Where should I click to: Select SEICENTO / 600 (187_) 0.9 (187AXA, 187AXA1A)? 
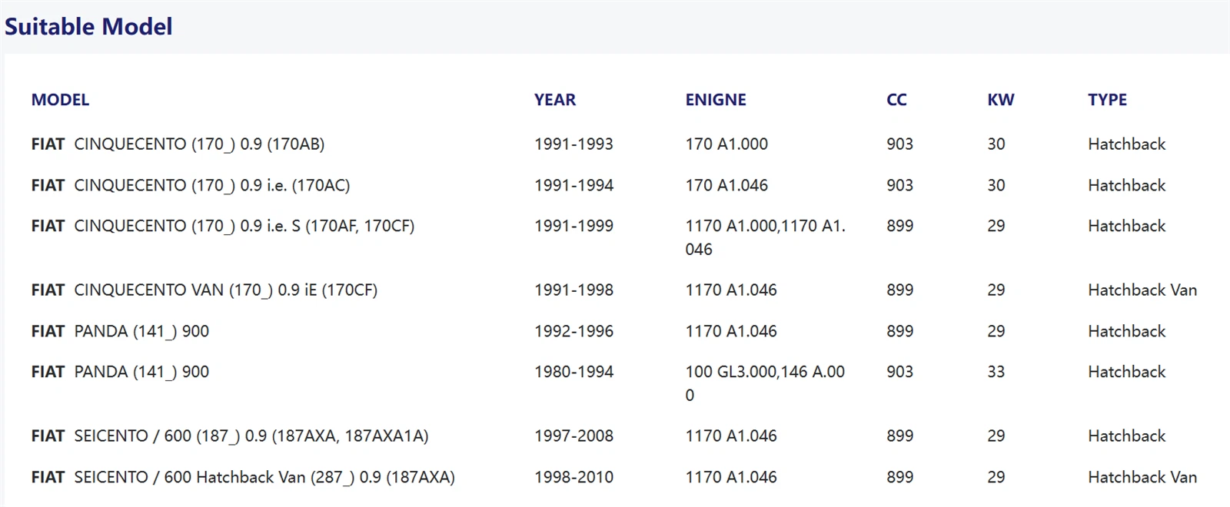tap(230, 436)
